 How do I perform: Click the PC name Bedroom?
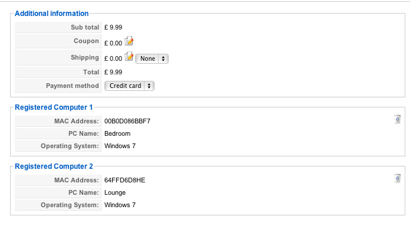(x=117, y=133)
